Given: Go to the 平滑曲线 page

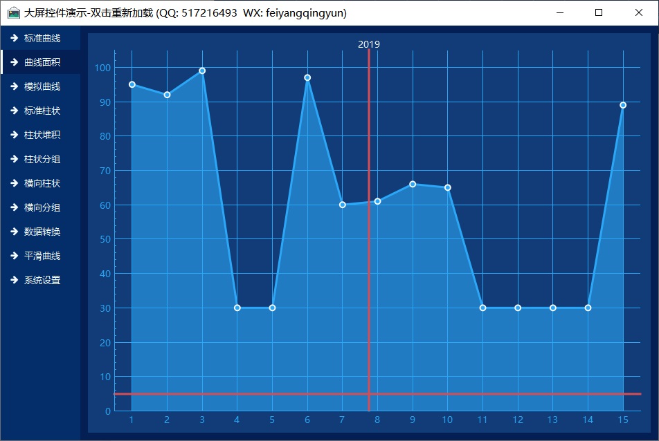Looking at the screenshot, I should pyautogui.click(x=42, y=256).
